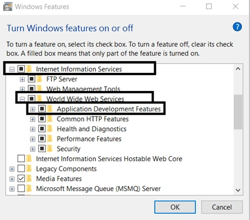This screenshot has width=250, height=220.
Task: Click the Hostable Web Core folder icon
Action: pyautogui.click(x=29, y=158)
